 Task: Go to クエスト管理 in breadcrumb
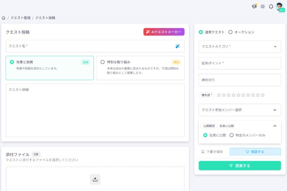click(x=21, y=18)
